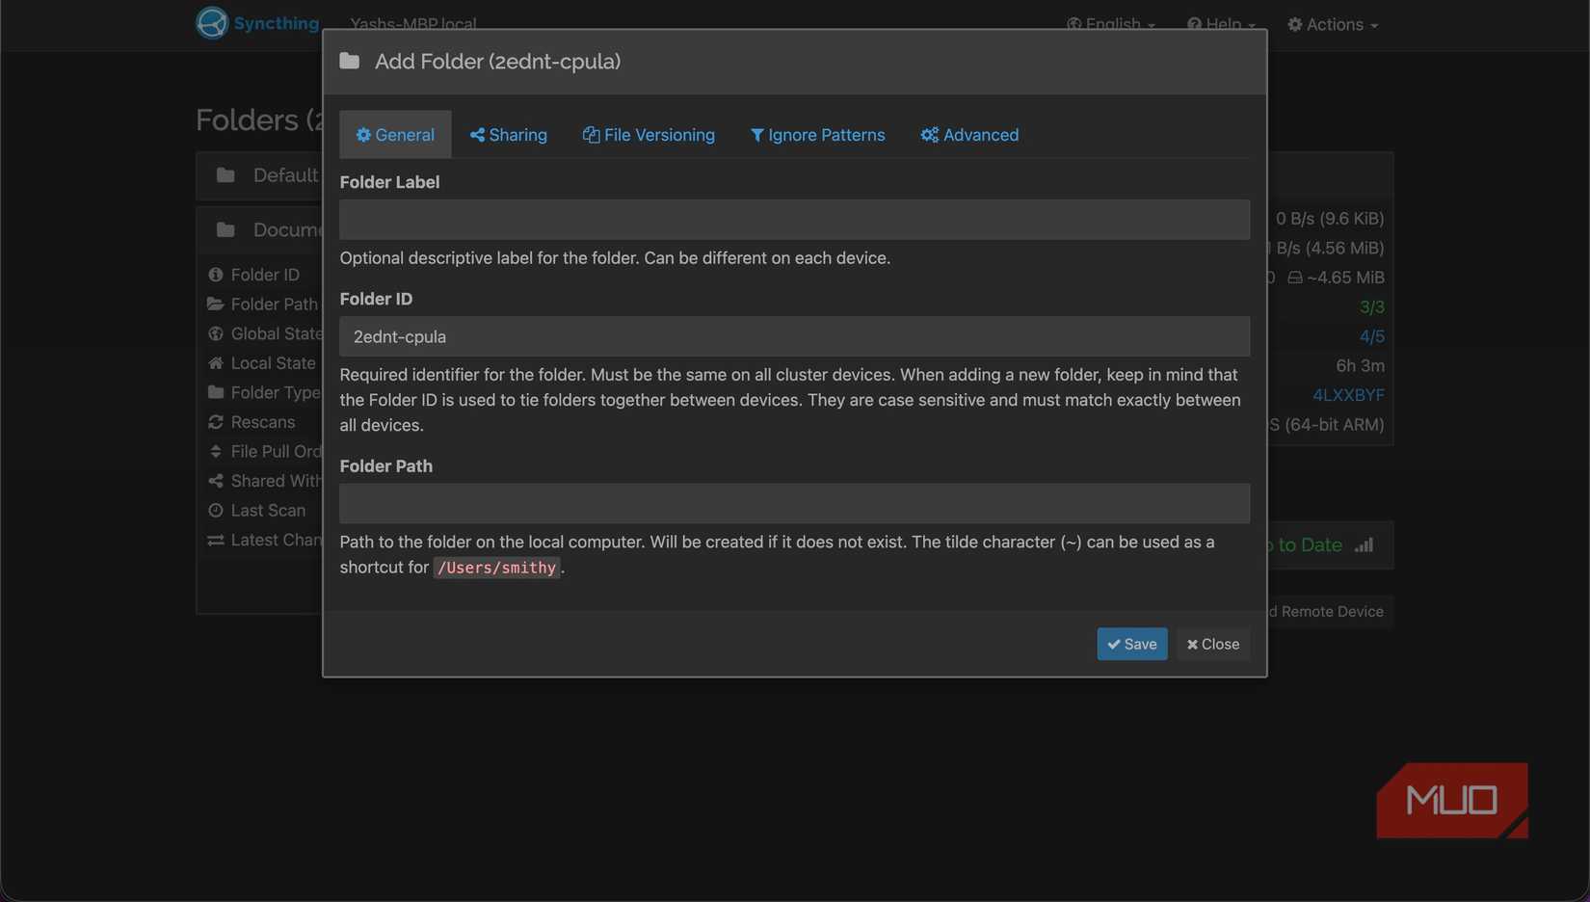This screenshot has height=902, width=1590.
Task: Close the Add Folder dialog
Action: point(1213,644)
